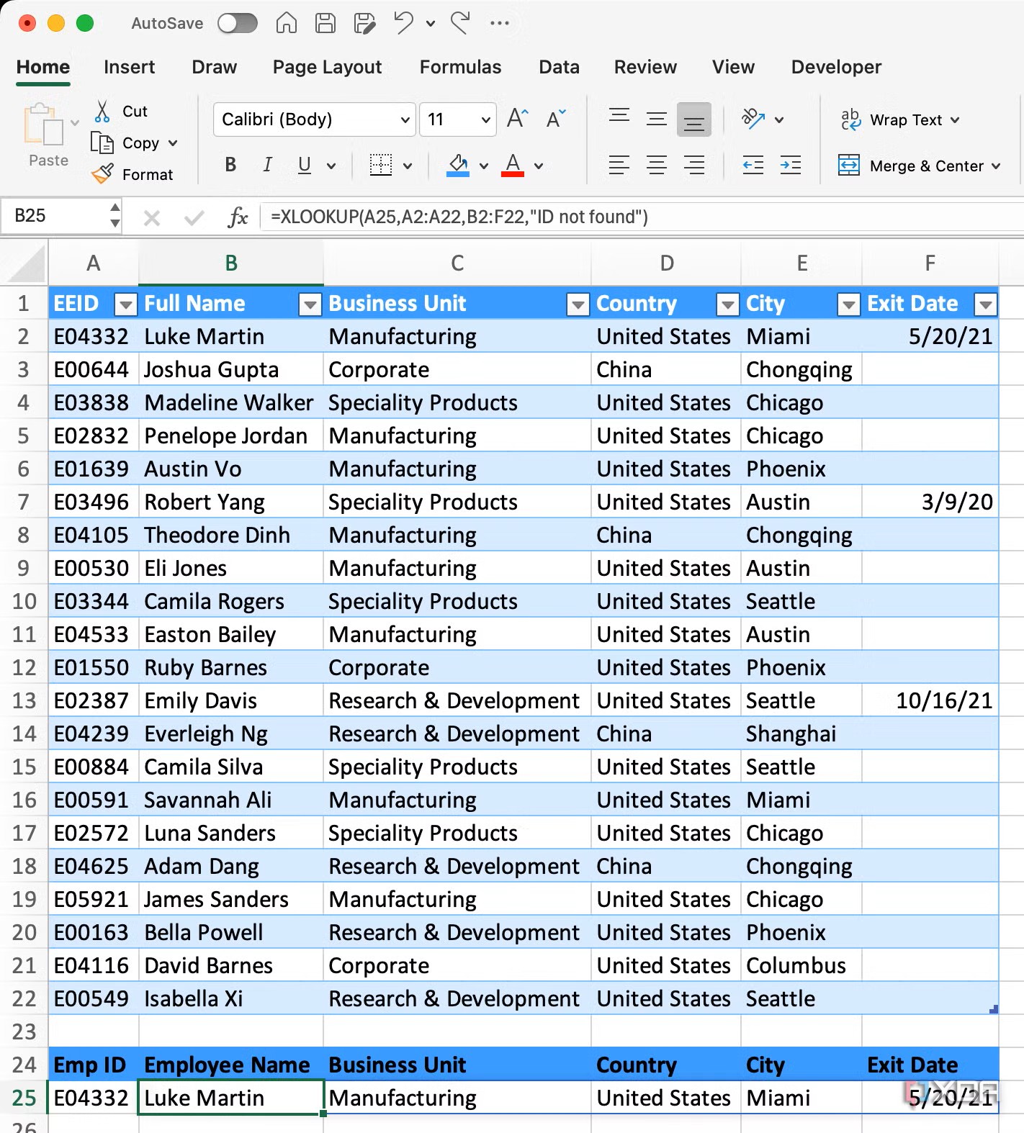1024x1133 pixels.
Task: Click the Merge & Center button
Action: pyautogui.click(x=910, y=166)
